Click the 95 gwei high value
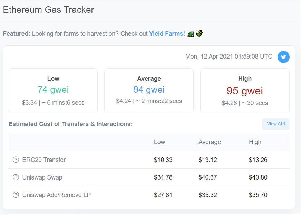The image size is (301, 215). coord(245,91)
